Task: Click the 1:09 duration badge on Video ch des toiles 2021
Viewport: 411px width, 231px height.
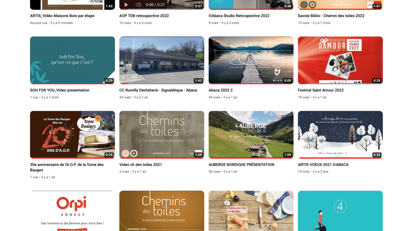Action: click(198, 155)
